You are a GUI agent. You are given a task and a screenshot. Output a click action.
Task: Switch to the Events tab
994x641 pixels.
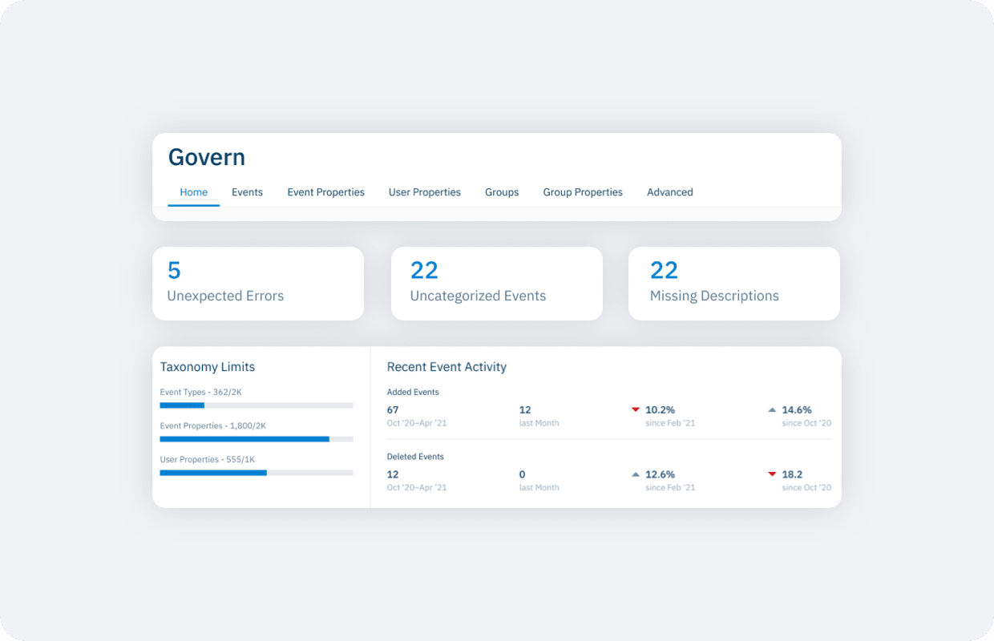(x=247, y=192)
